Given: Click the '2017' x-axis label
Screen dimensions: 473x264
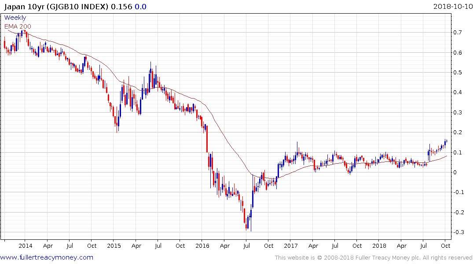Looking at the screenshot, I should pyautogui.click(x=291, y=246).
